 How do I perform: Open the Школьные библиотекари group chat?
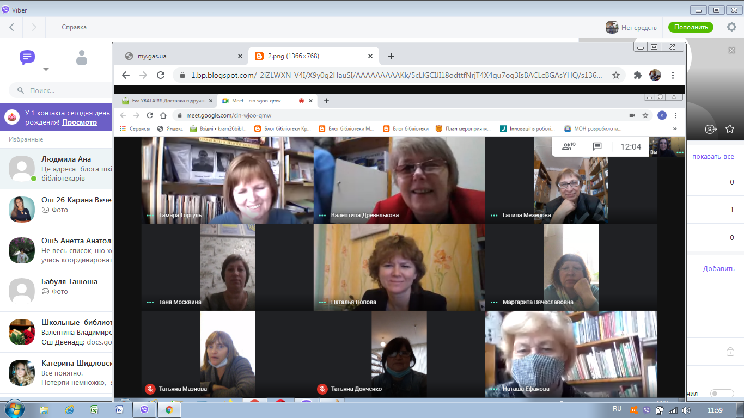pyautogui.click(x=56, y=332)
